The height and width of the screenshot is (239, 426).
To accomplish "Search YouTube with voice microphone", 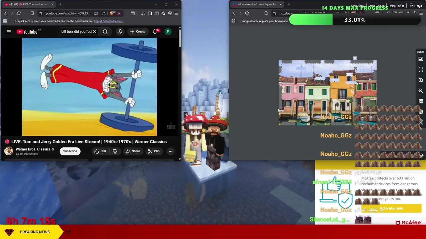I will tap(120, 32).
